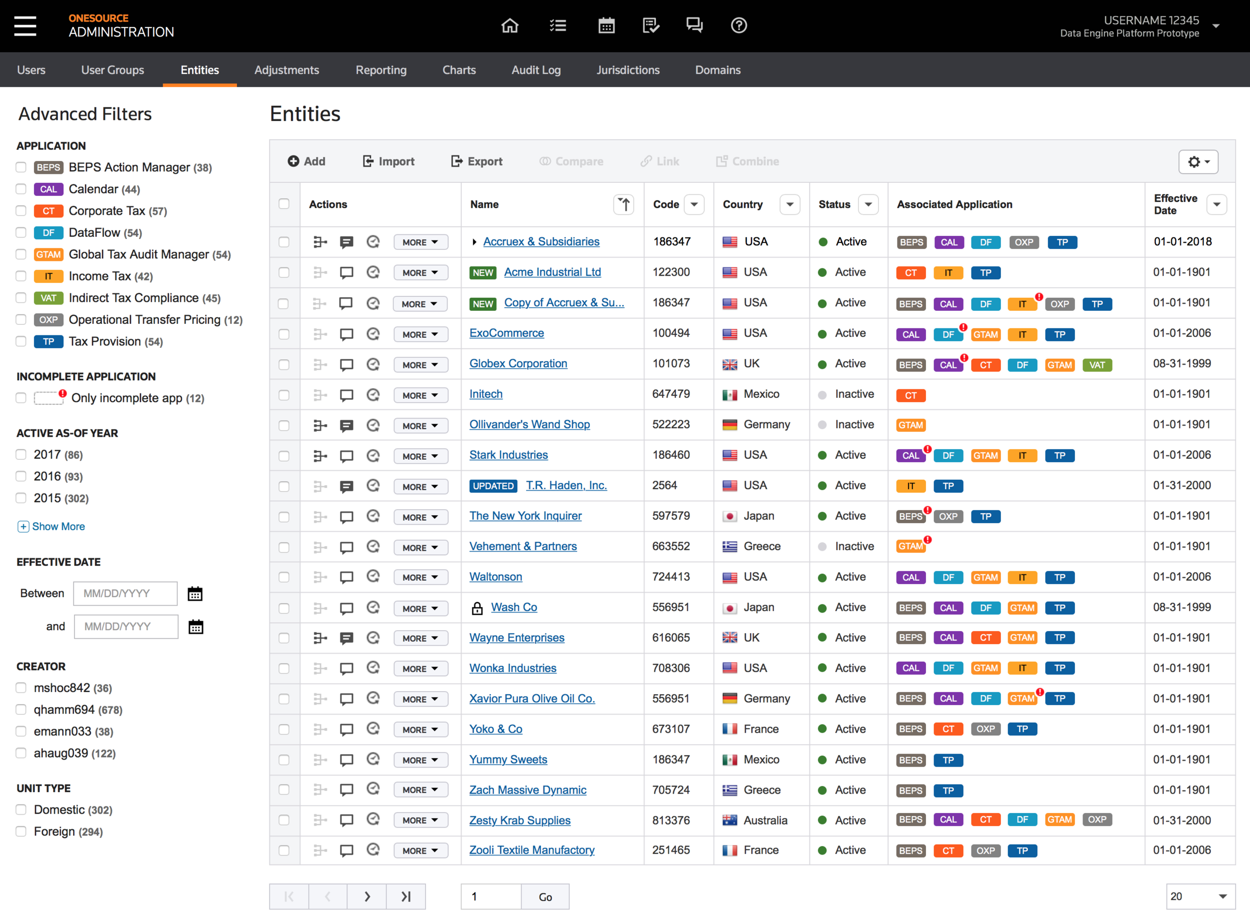Click history icon for Acme Industrial Ltd
This screenshot has width=1250, height=914.
pos(373,272)
